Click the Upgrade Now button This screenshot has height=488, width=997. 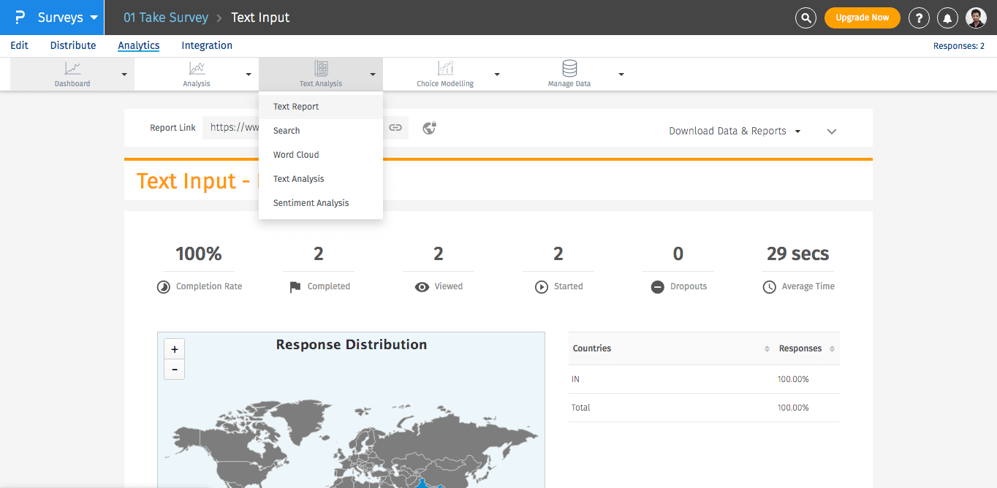tap(862, 18)
